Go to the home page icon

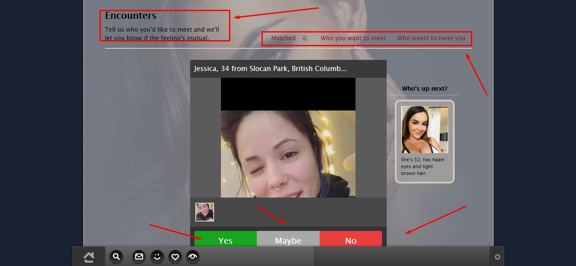click(x=89, y=257)
